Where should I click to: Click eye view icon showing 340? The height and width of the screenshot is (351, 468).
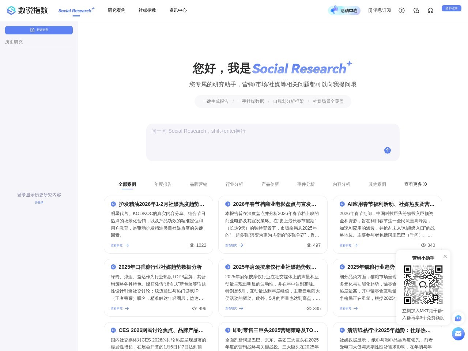click(423, 245)
